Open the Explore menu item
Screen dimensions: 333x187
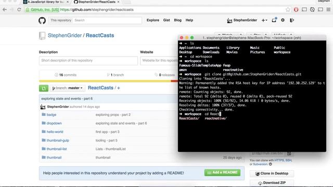152,20
